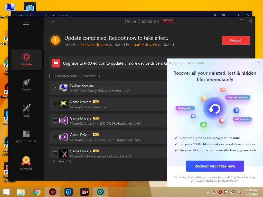The width and height of the screenshot is (263, 197).
Task: Click the DirectX Runtime icon
Action: pyautogui.click(x=63, y=104)
